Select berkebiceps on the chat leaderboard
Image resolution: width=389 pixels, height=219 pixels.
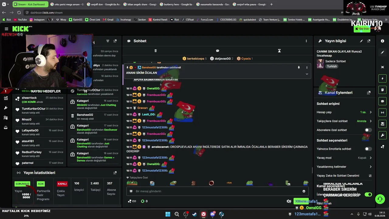pyautogui.click(x=194, y=59)
